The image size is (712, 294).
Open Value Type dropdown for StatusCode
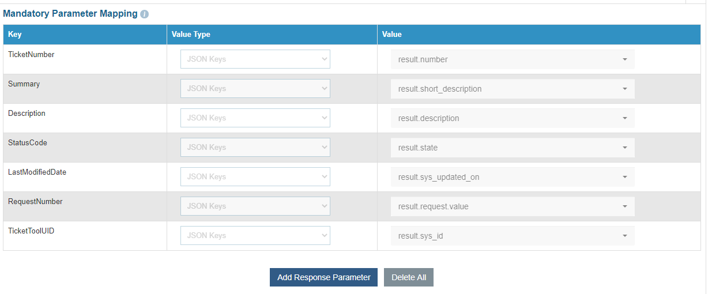[x=255, y=148]
